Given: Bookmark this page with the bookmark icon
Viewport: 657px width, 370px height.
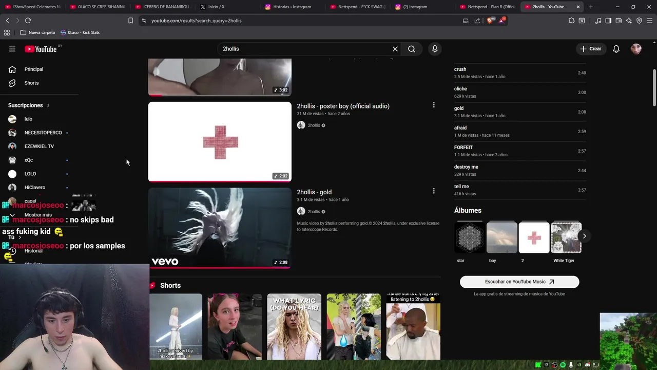Looking at the screenshot, I should pyautogui.click(x=130, y=21).
